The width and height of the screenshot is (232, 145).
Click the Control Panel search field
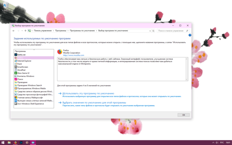[171, 31]
